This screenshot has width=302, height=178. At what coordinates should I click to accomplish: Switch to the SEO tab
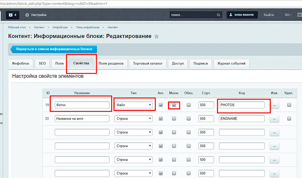[x=42, y=63]
